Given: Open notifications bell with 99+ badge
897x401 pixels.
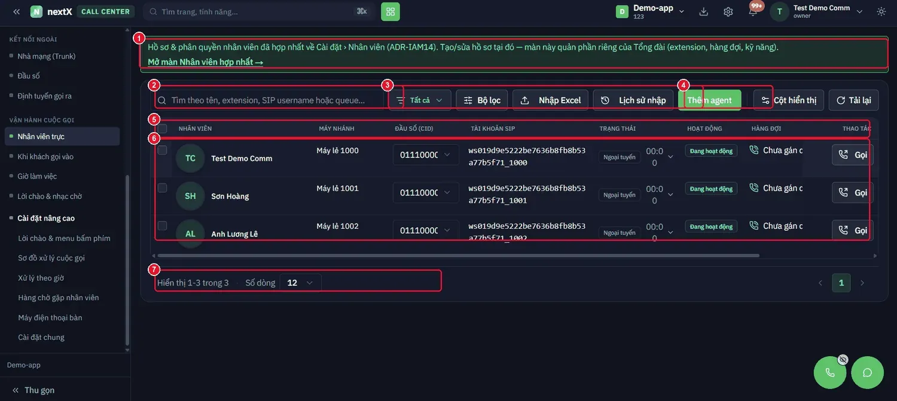Looking at the screenshot, I should (x=753, y=11).
